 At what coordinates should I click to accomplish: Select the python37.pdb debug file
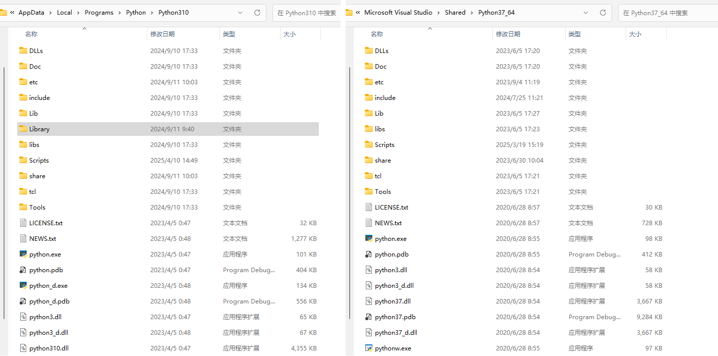[x=396, y=317]
